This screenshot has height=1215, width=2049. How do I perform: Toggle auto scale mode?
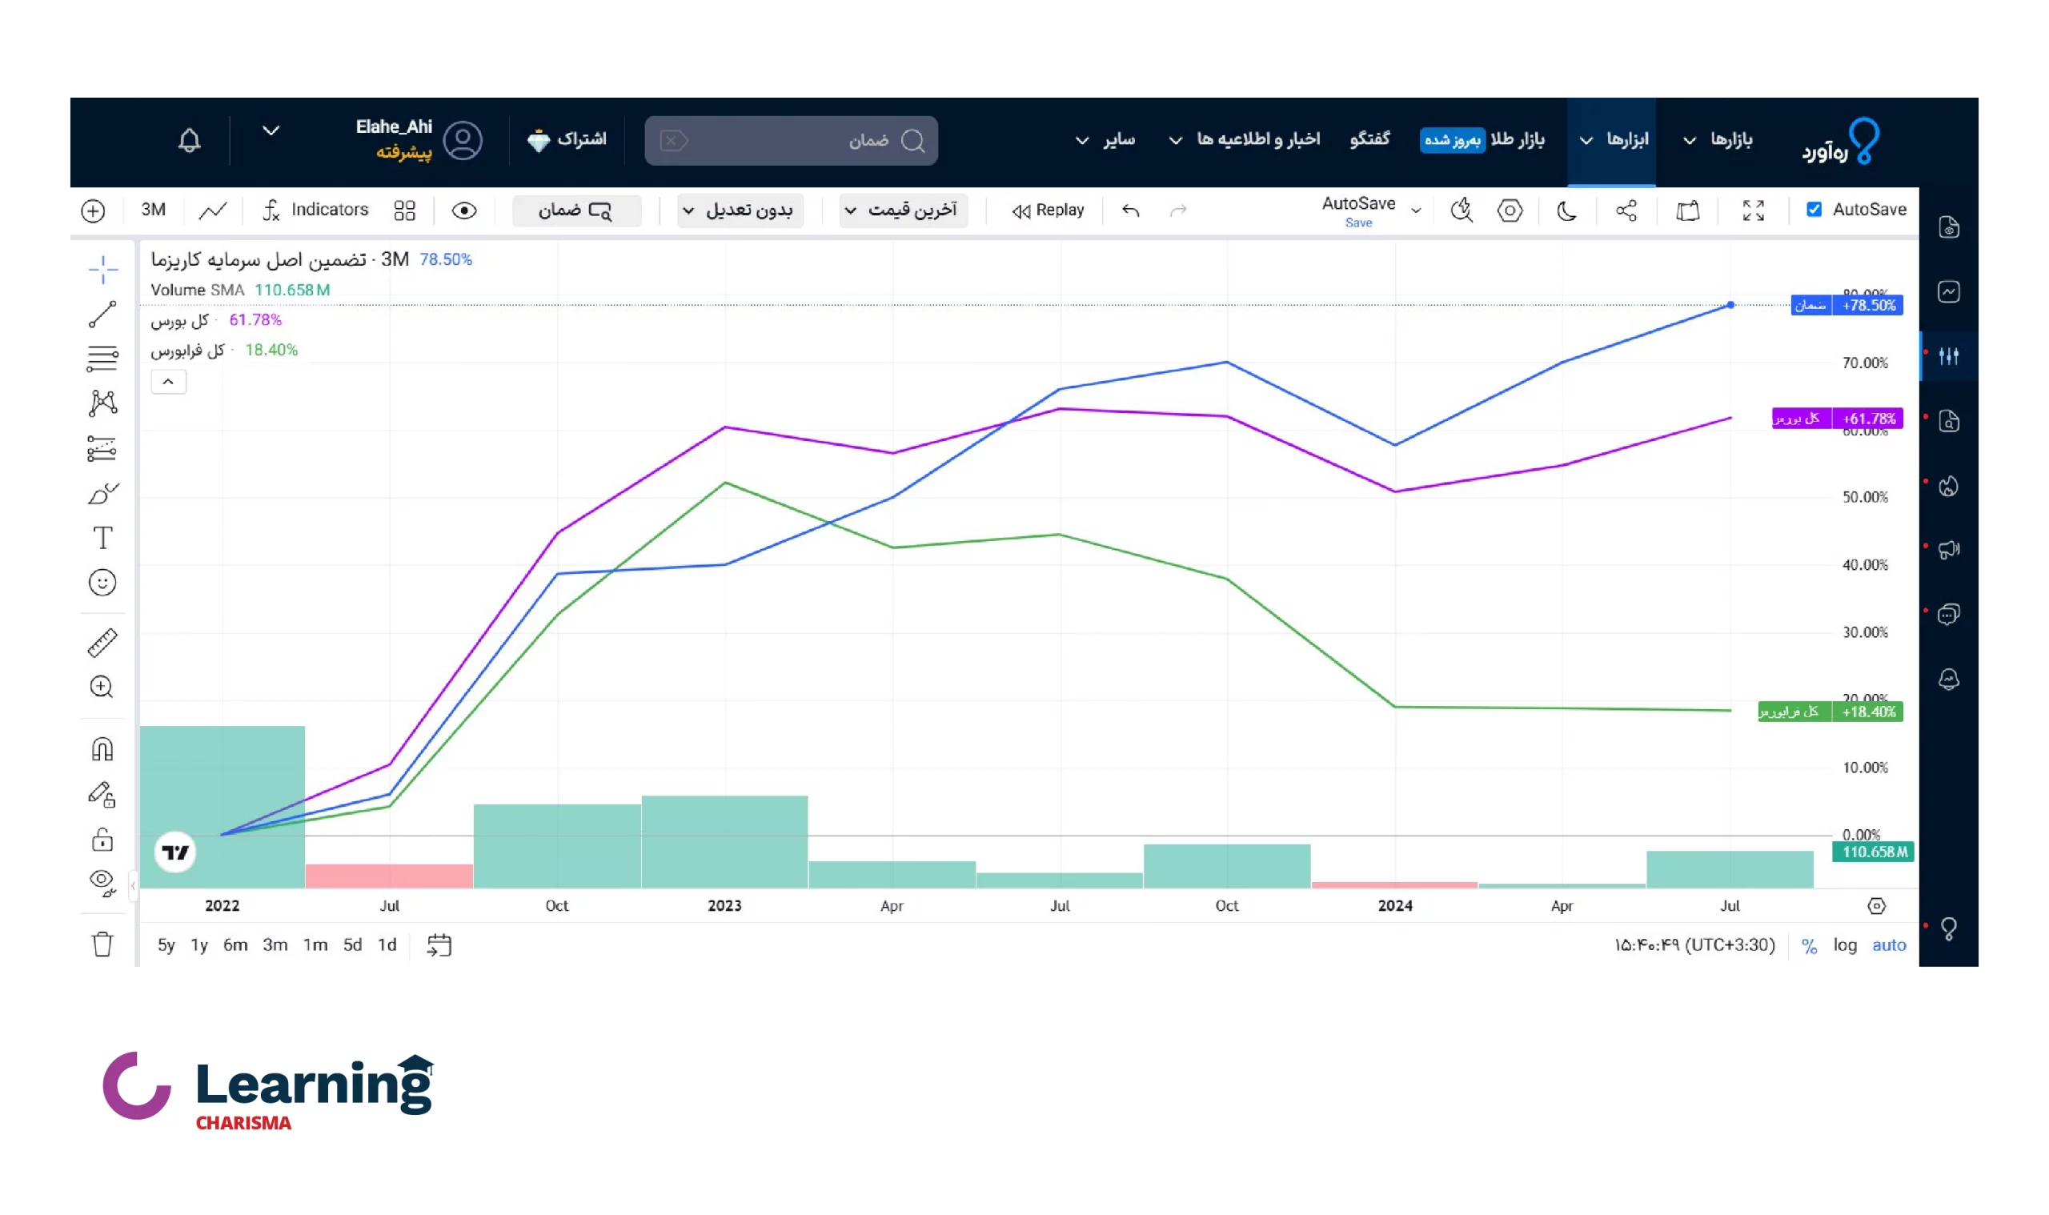click(1889, 944)
